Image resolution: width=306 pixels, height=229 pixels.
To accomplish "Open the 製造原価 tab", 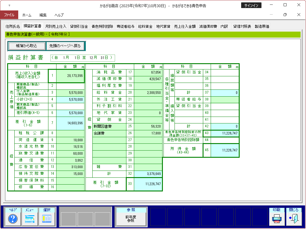I will point(262,26).
